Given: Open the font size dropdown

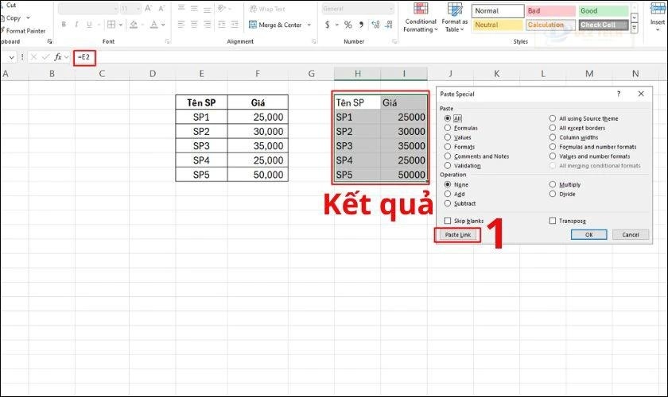Looking at the screenshot, I should click(138, 9).
